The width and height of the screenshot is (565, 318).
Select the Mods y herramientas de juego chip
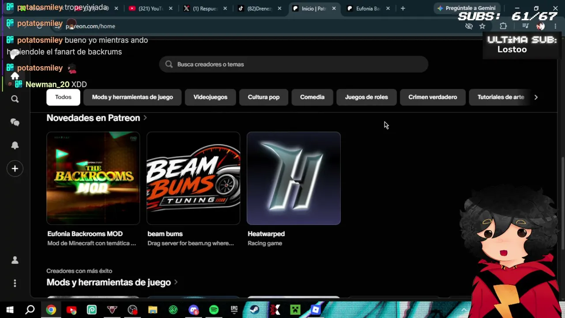[132, 97]
